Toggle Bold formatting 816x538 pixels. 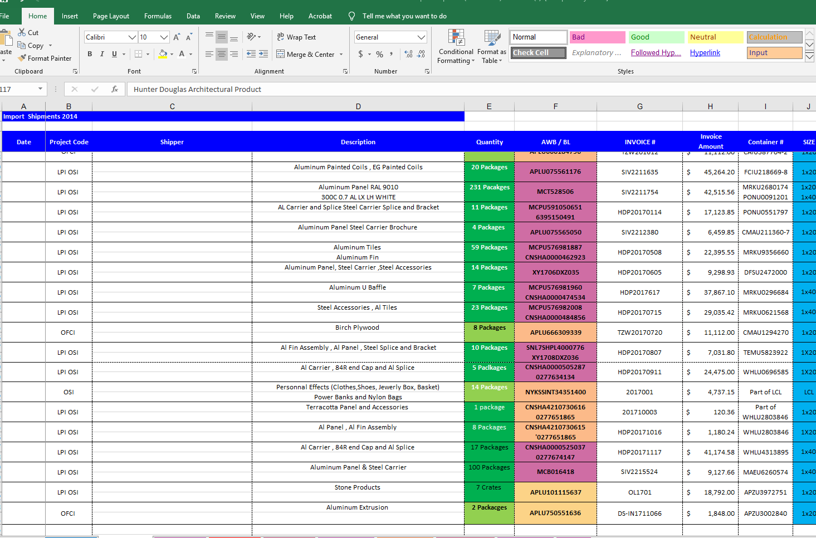point(90,54)
